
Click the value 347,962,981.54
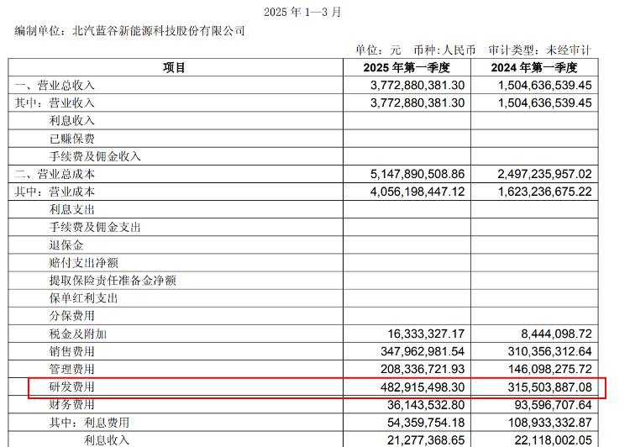pos(423,351)
